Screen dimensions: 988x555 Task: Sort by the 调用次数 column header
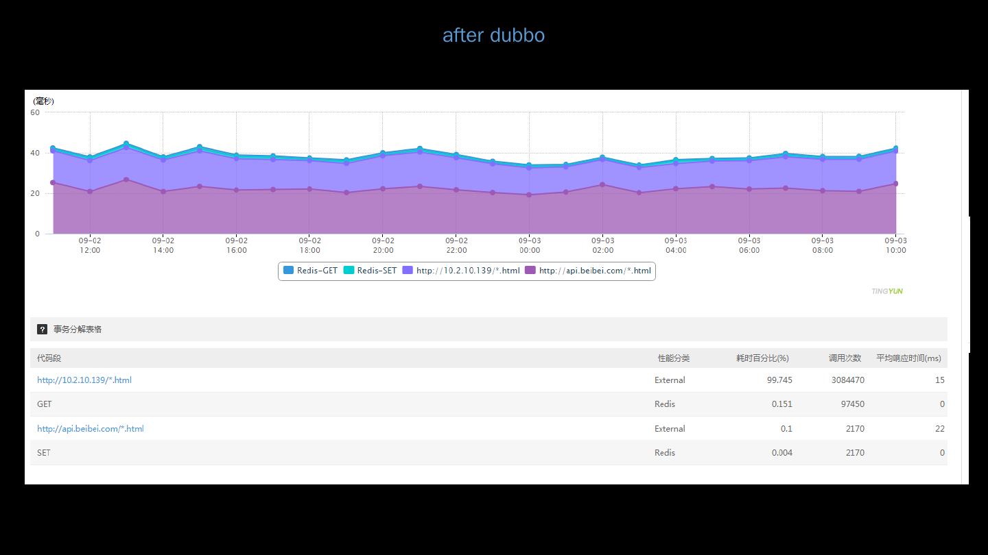coord(844,358)
